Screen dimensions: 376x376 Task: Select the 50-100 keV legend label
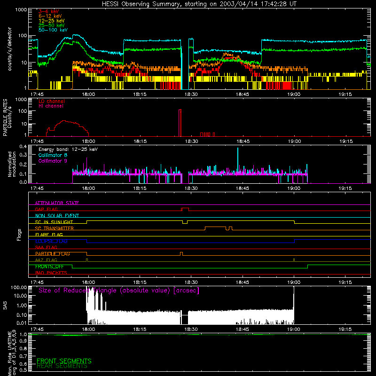pyautogui.click(x=53, y=30)
